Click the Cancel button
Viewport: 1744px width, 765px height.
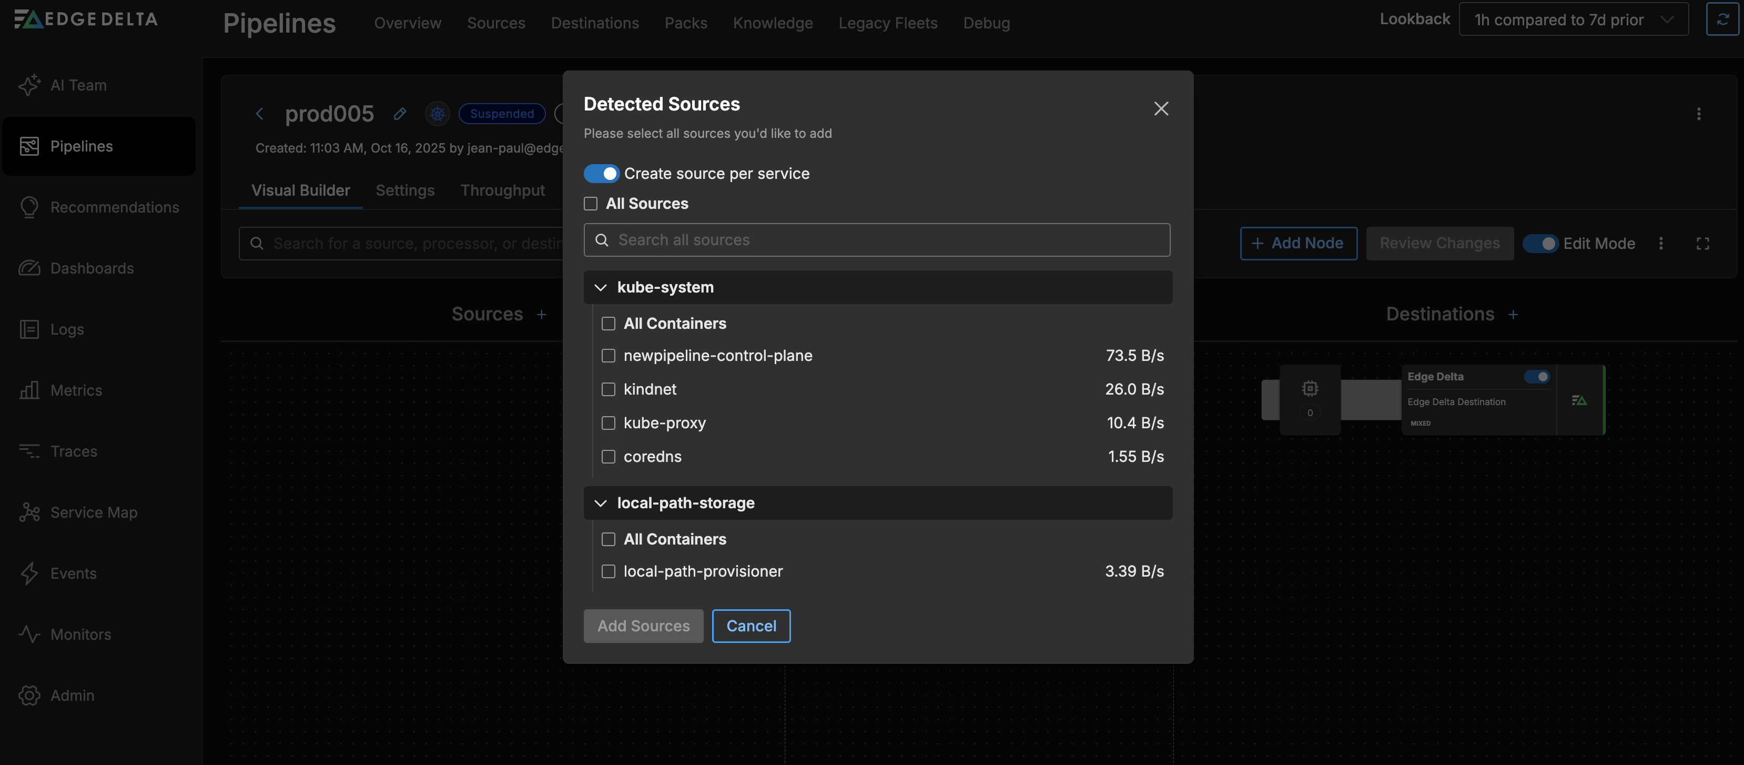click(751, 626)
